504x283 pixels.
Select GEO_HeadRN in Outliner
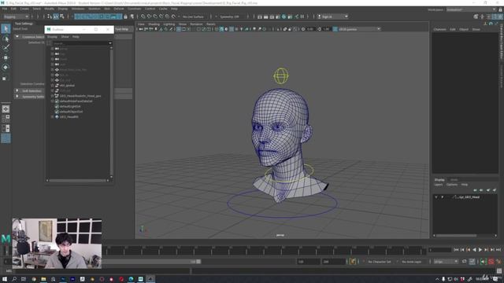point(69,117)
